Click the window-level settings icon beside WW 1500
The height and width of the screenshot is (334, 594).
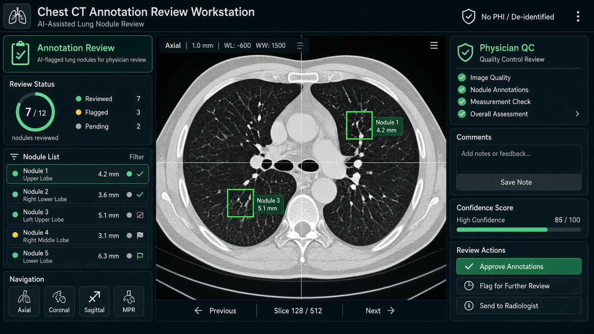(x=300, y=45)
